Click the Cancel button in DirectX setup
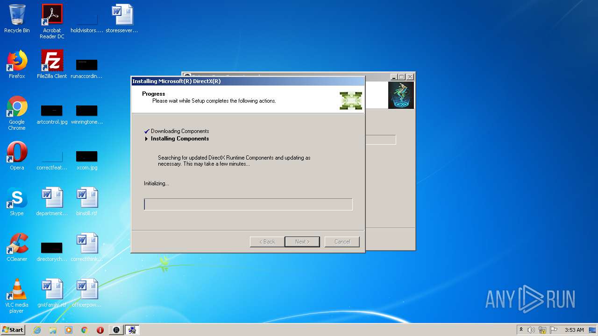The width and height of the screenshot is (598, 336). tap(342, 242)
